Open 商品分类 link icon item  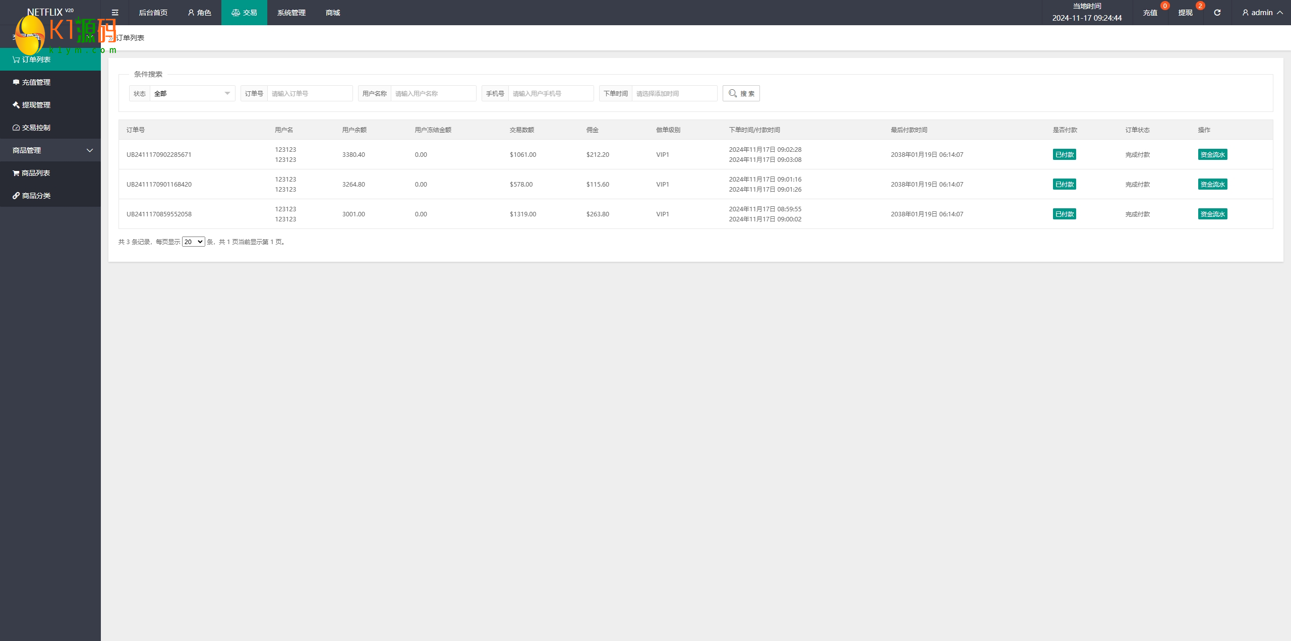point(36,196)
